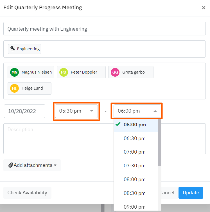Click Helge Lund's HL avatar
The width and height of the screenshot is (210, 212).
[15, 88]
